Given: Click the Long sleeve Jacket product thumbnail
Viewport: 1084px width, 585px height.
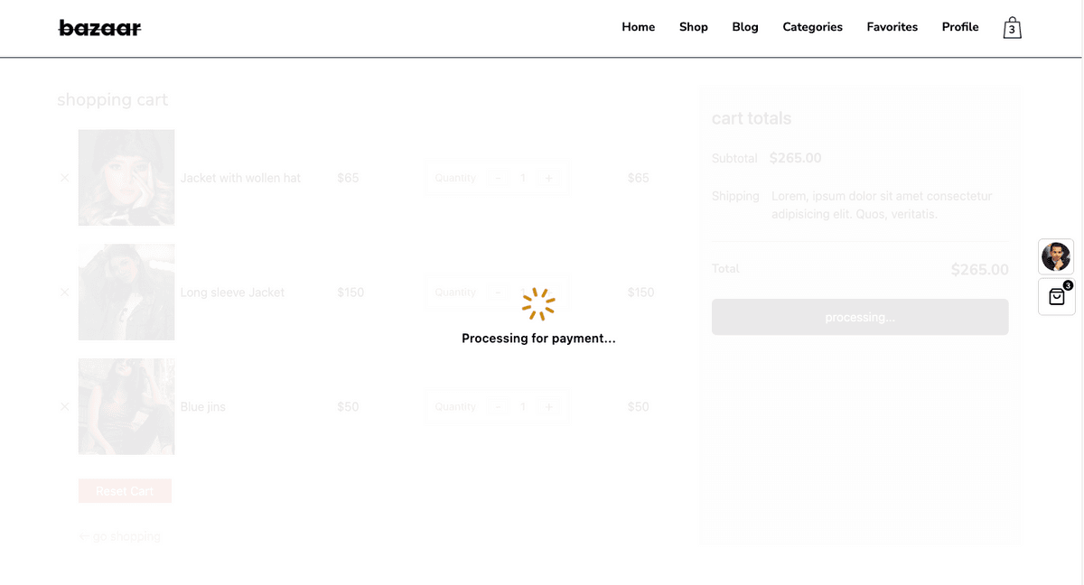Looking at the screenshot, I should [126, 292].
